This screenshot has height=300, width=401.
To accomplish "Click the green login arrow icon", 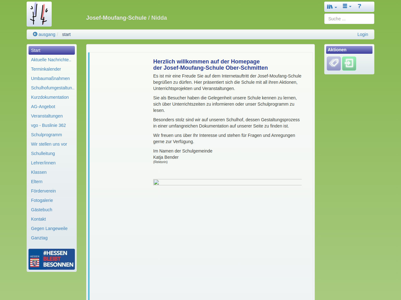I will click(349, 63).
